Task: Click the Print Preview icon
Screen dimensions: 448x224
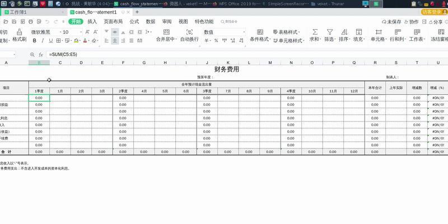Action: click(39, 22)
